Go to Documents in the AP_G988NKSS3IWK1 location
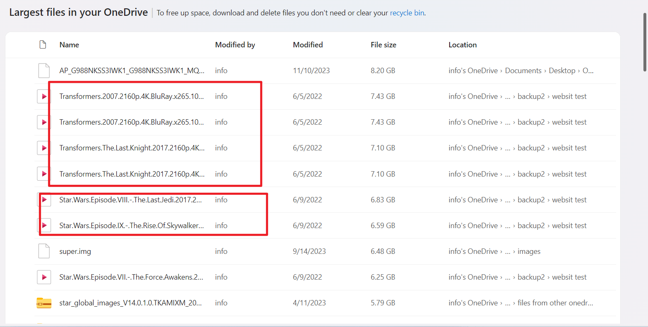The width and height of the screenshot is (648, 327). coord(523,71)
